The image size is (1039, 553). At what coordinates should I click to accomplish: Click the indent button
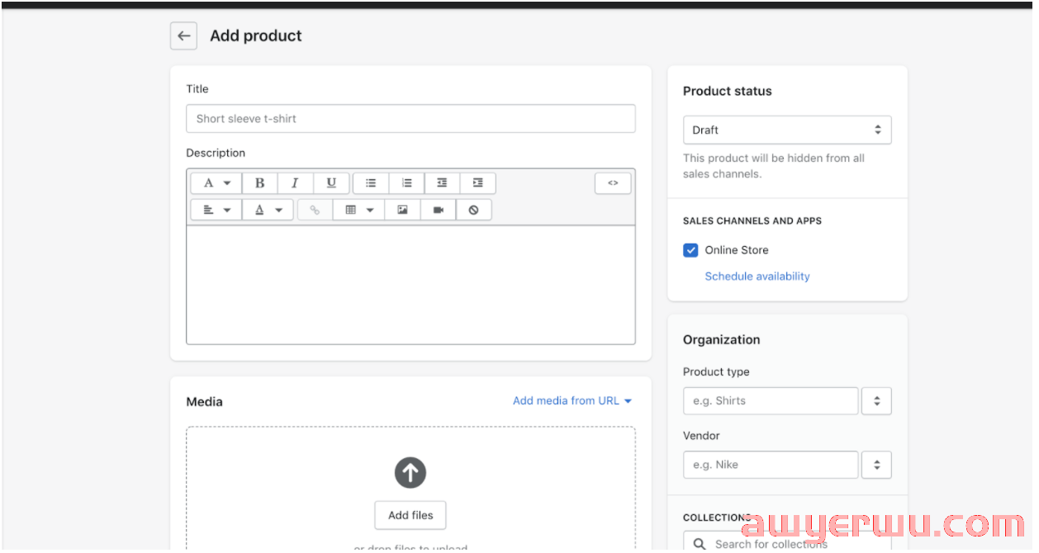(x=477, y=183)
